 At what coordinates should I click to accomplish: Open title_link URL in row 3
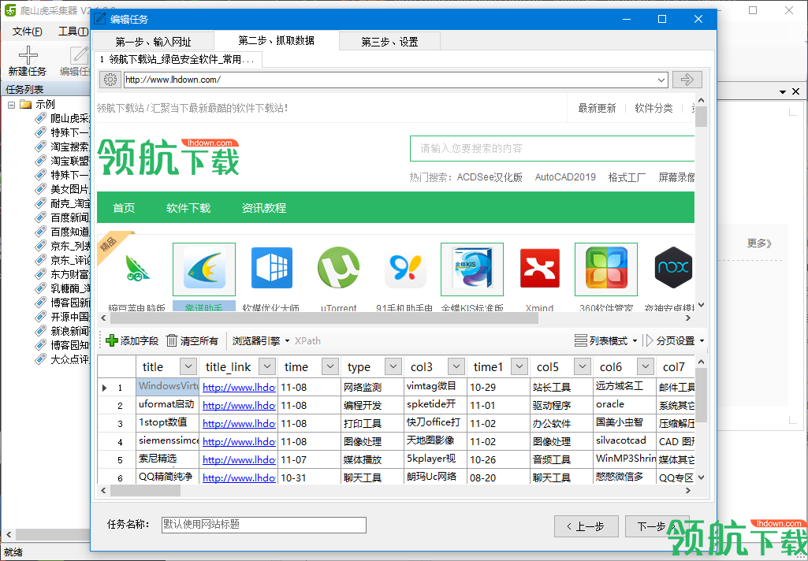[x=239, y=423]
